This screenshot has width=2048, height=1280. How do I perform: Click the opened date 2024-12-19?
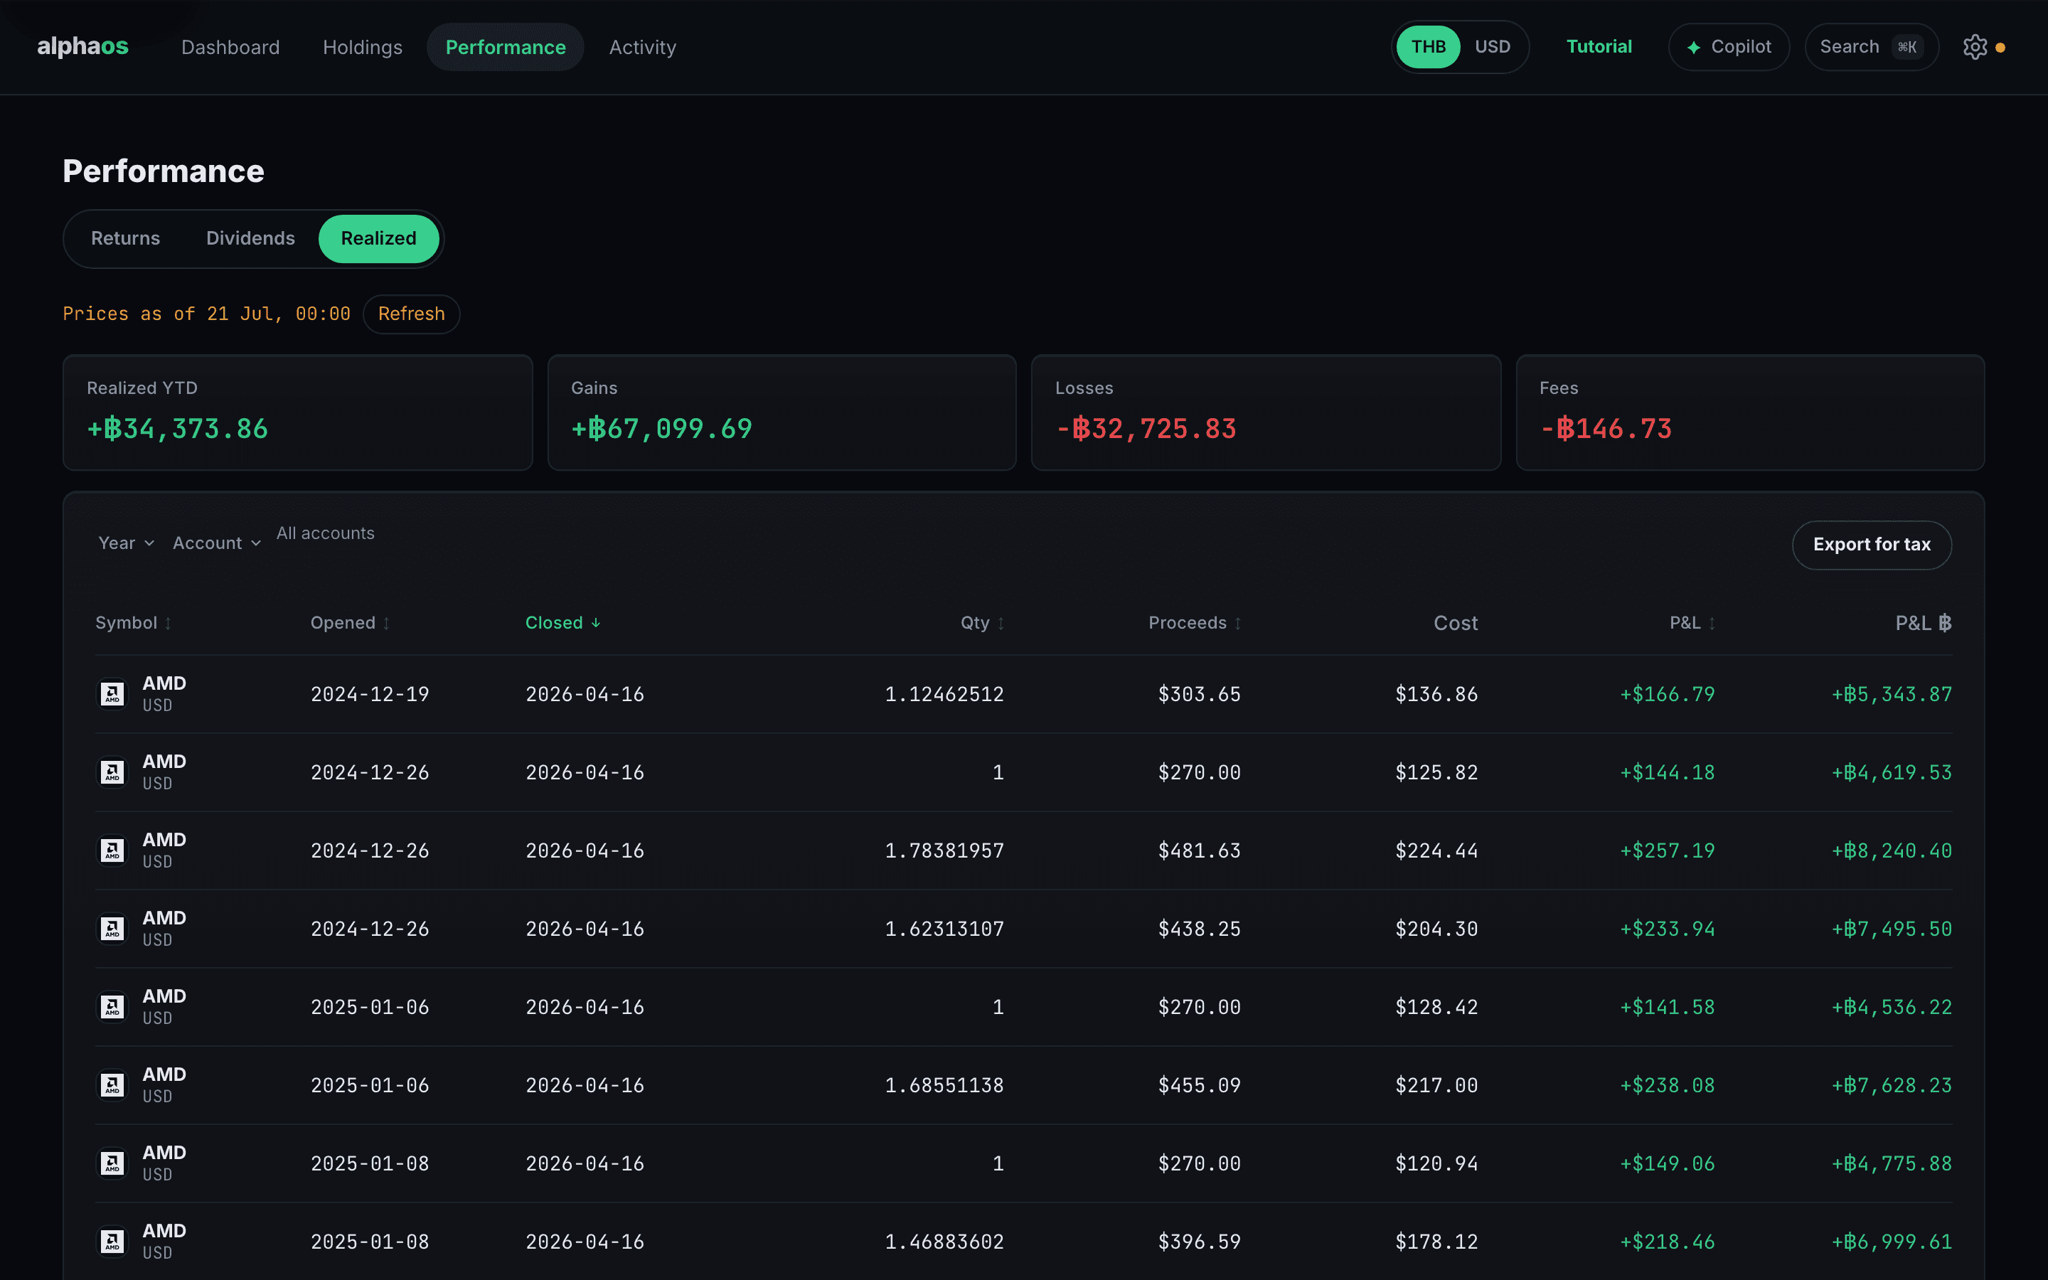coord(370,694)
